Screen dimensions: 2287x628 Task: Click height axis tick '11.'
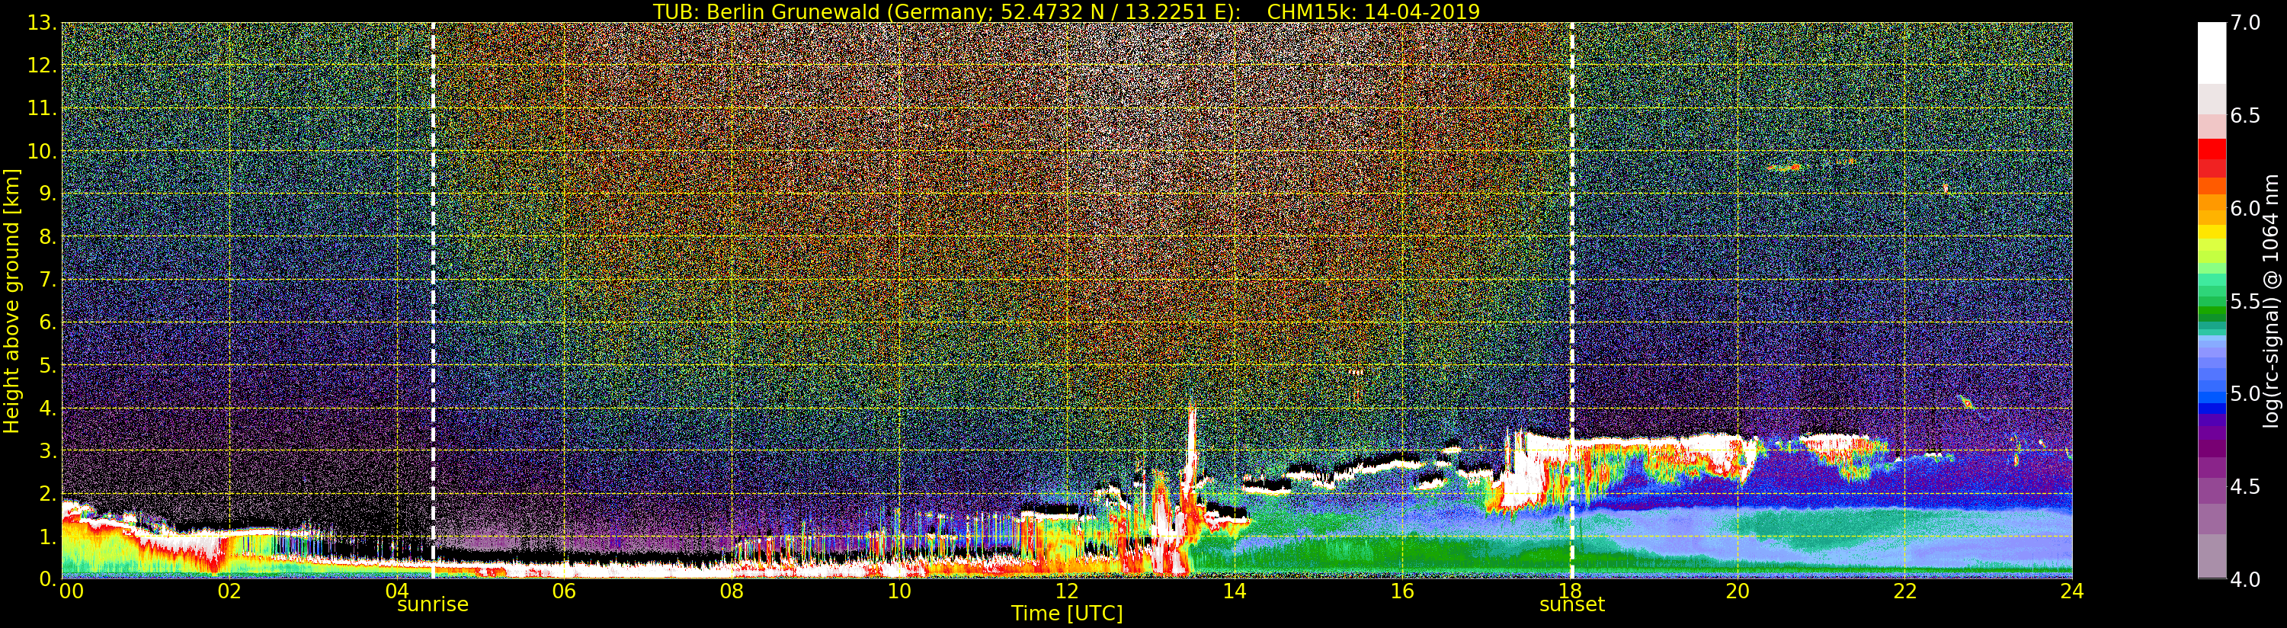[43, 108]
